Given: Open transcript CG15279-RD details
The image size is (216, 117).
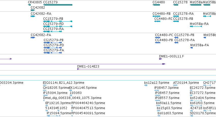Looking at the screenshot, I should pos(54,24).
